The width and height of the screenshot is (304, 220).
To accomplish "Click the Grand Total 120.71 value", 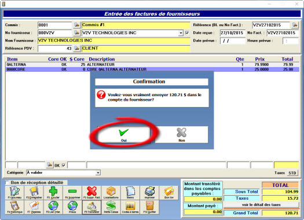I will click(280, 213).
